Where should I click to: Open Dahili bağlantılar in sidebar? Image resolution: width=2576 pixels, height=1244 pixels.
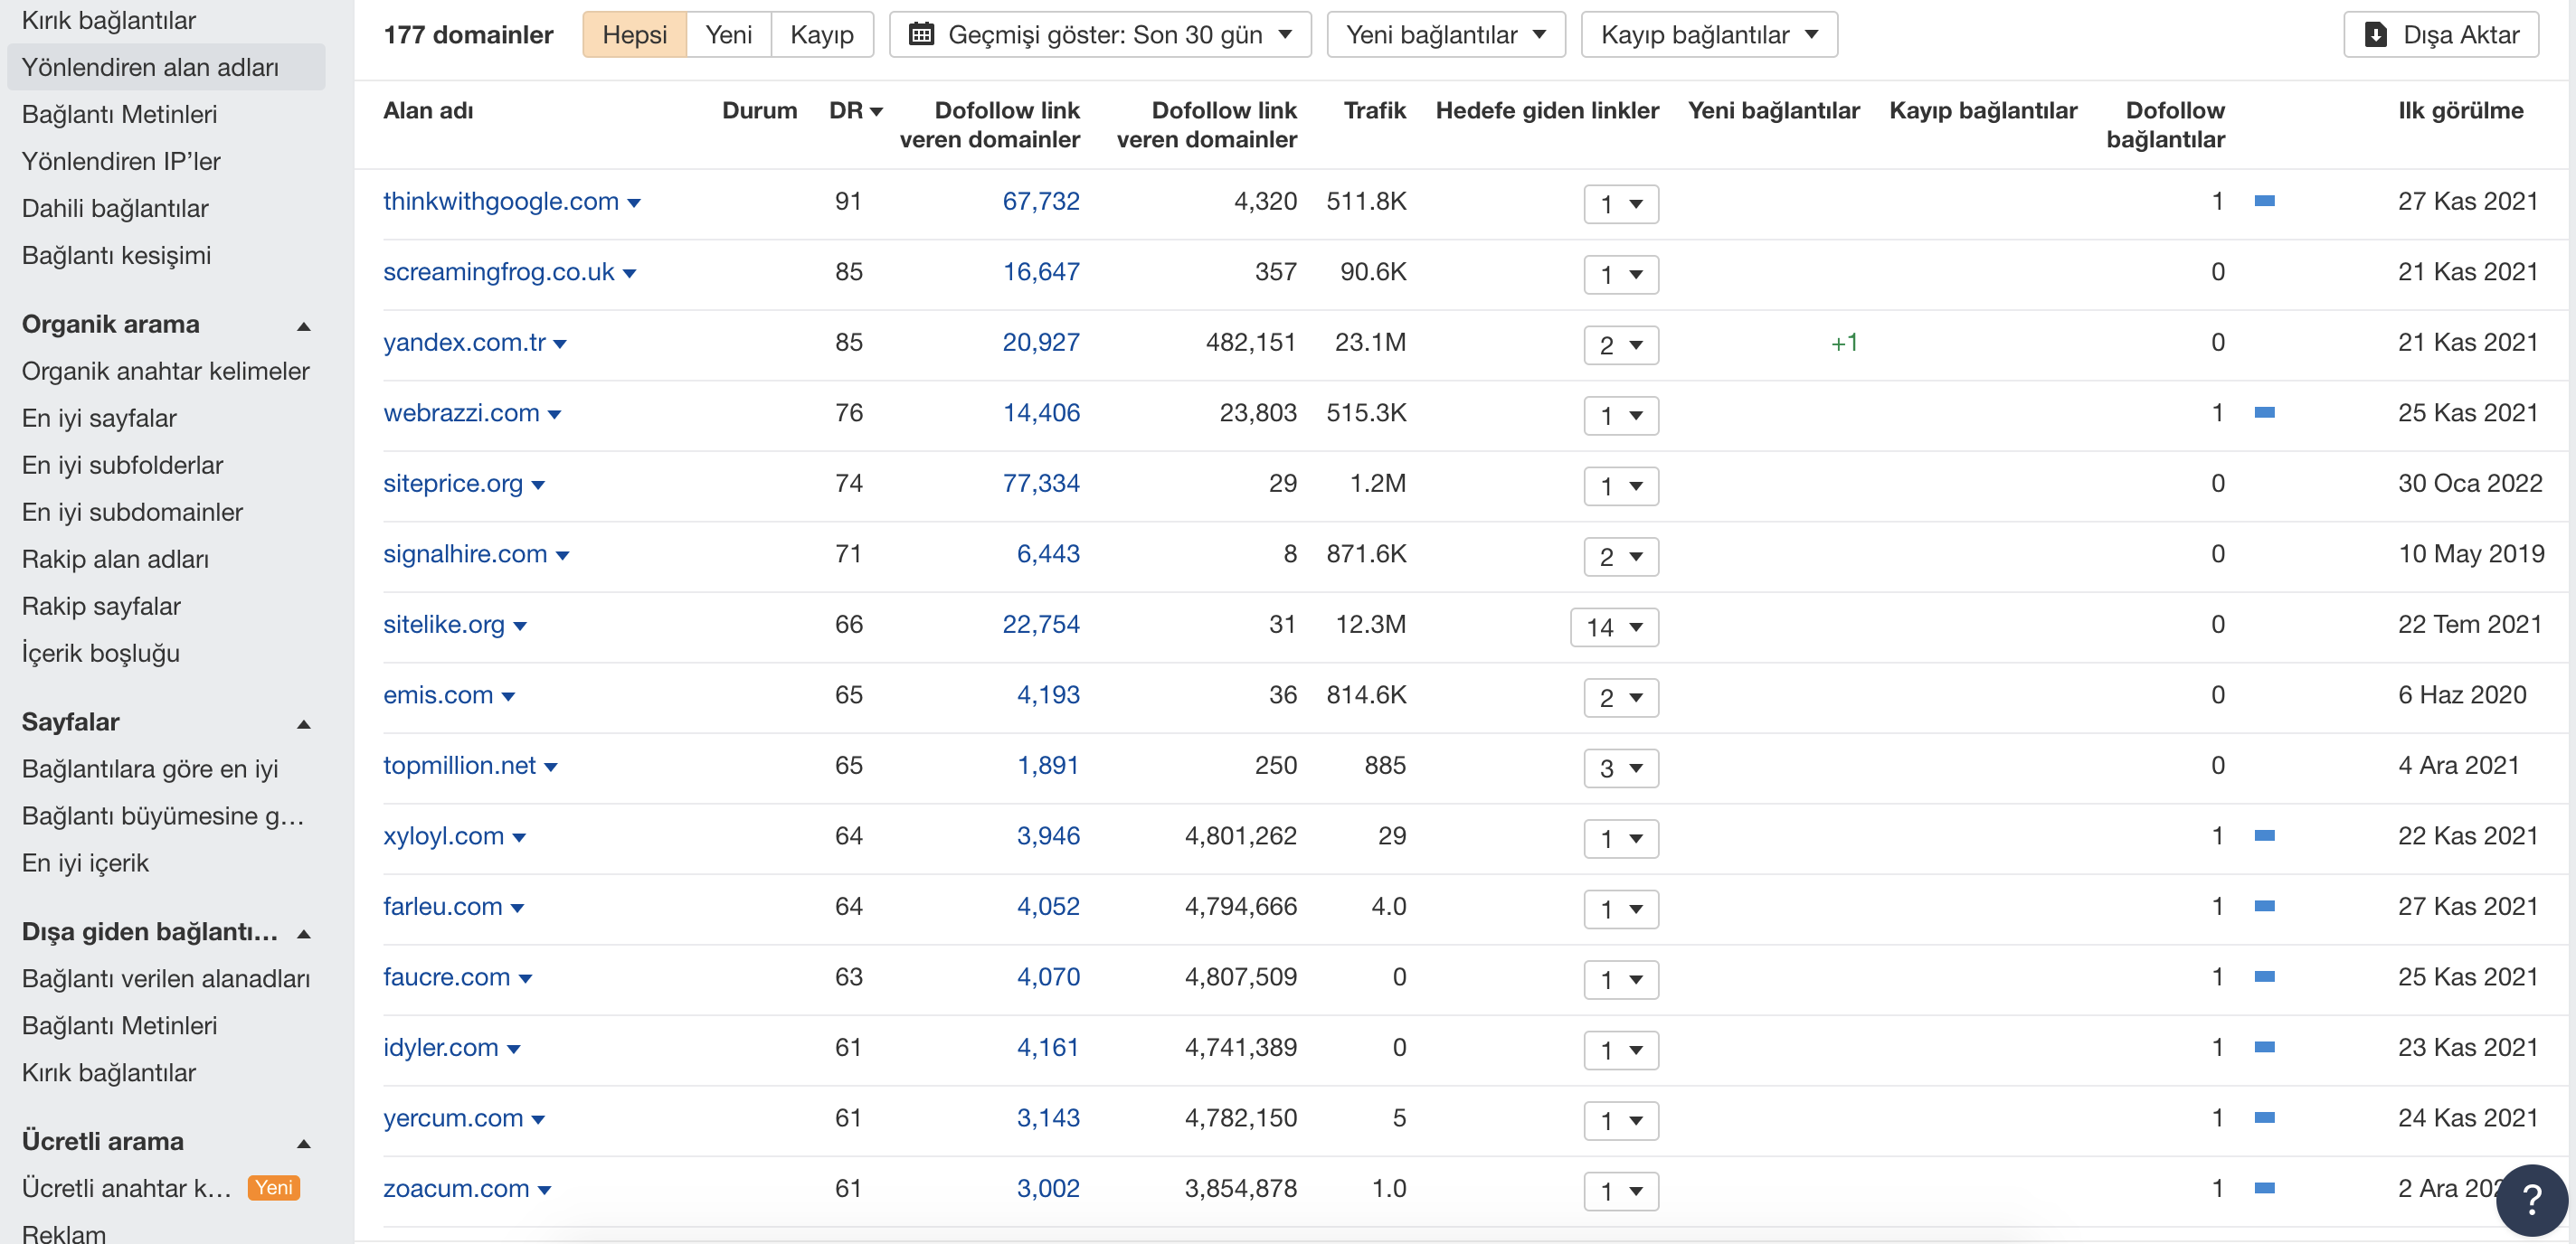(115, 208)
